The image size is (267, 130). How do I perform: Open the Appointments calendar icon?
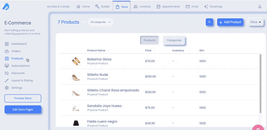[158, 6]
